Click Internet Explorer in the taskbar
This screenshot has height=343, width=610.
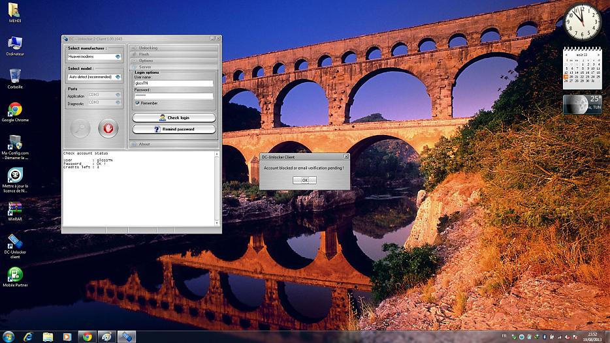point(28,336)
